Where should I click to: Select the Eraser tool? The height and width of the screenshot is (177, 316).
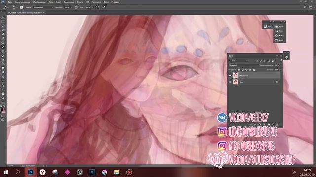pos(3,59)
